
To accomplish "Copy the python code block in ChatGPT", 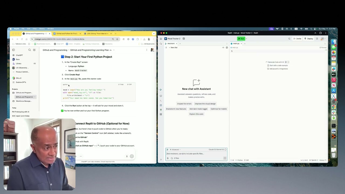I will (121, 84).
